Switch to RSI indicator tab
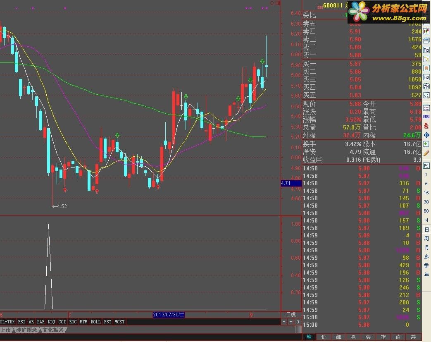The image size is (431, 342). tap(21, 322)
